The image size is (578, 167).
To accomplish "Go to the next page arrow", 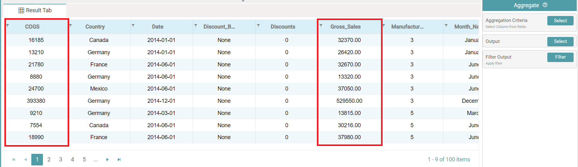I will click(107, 159).
